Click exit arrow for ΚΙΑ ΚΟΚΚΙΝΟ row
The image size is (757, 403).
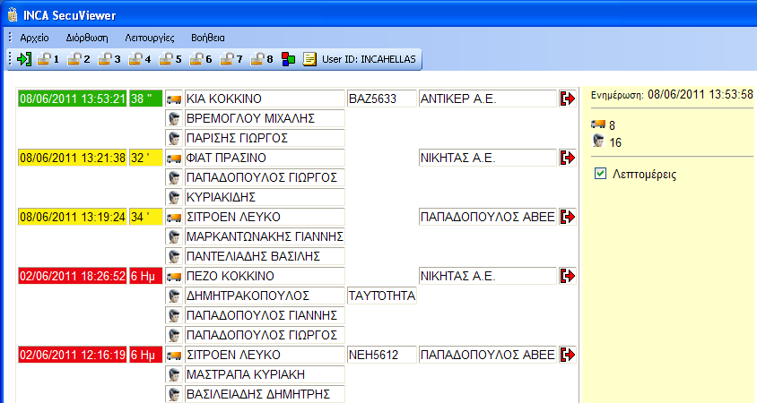(568, 99)
